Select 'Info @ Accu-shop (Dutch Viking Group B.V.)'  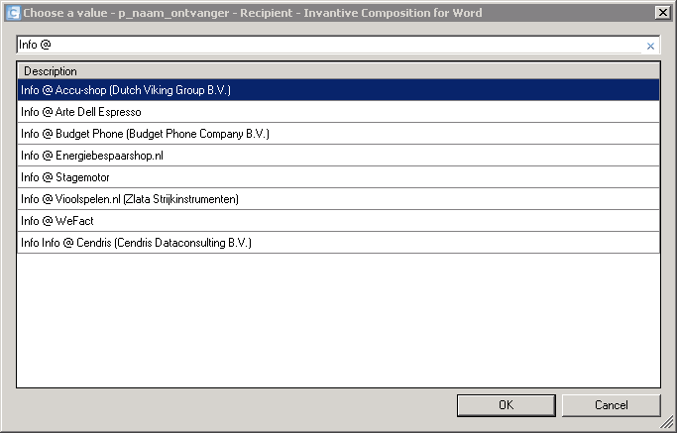(339, 90)
